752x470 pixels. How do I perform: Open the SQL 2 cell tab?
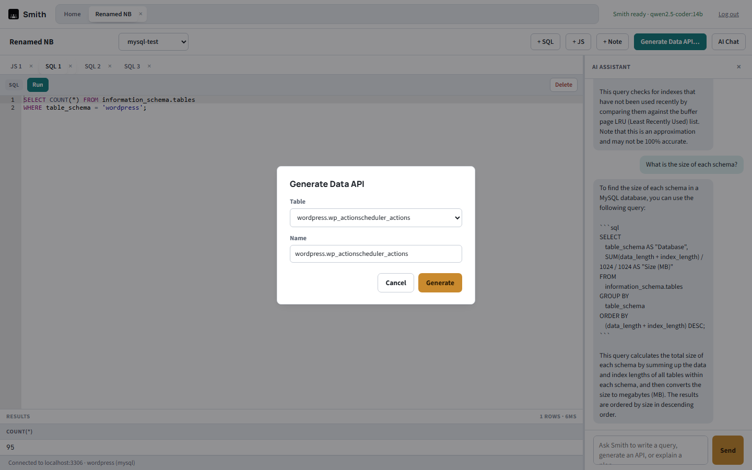pos(93,66)
